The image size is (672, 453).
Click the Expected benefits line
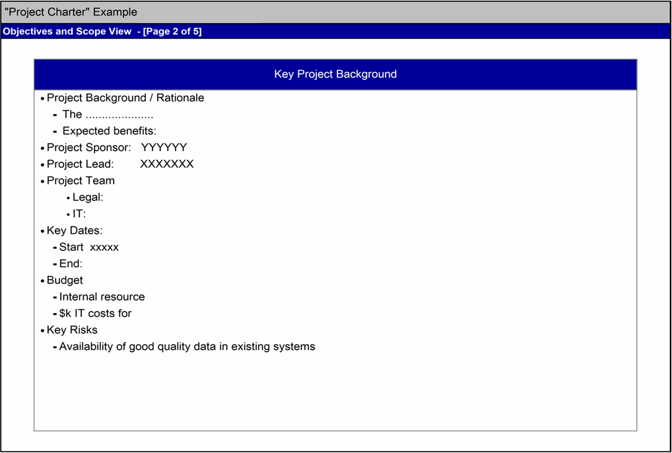tap(109, 131)
